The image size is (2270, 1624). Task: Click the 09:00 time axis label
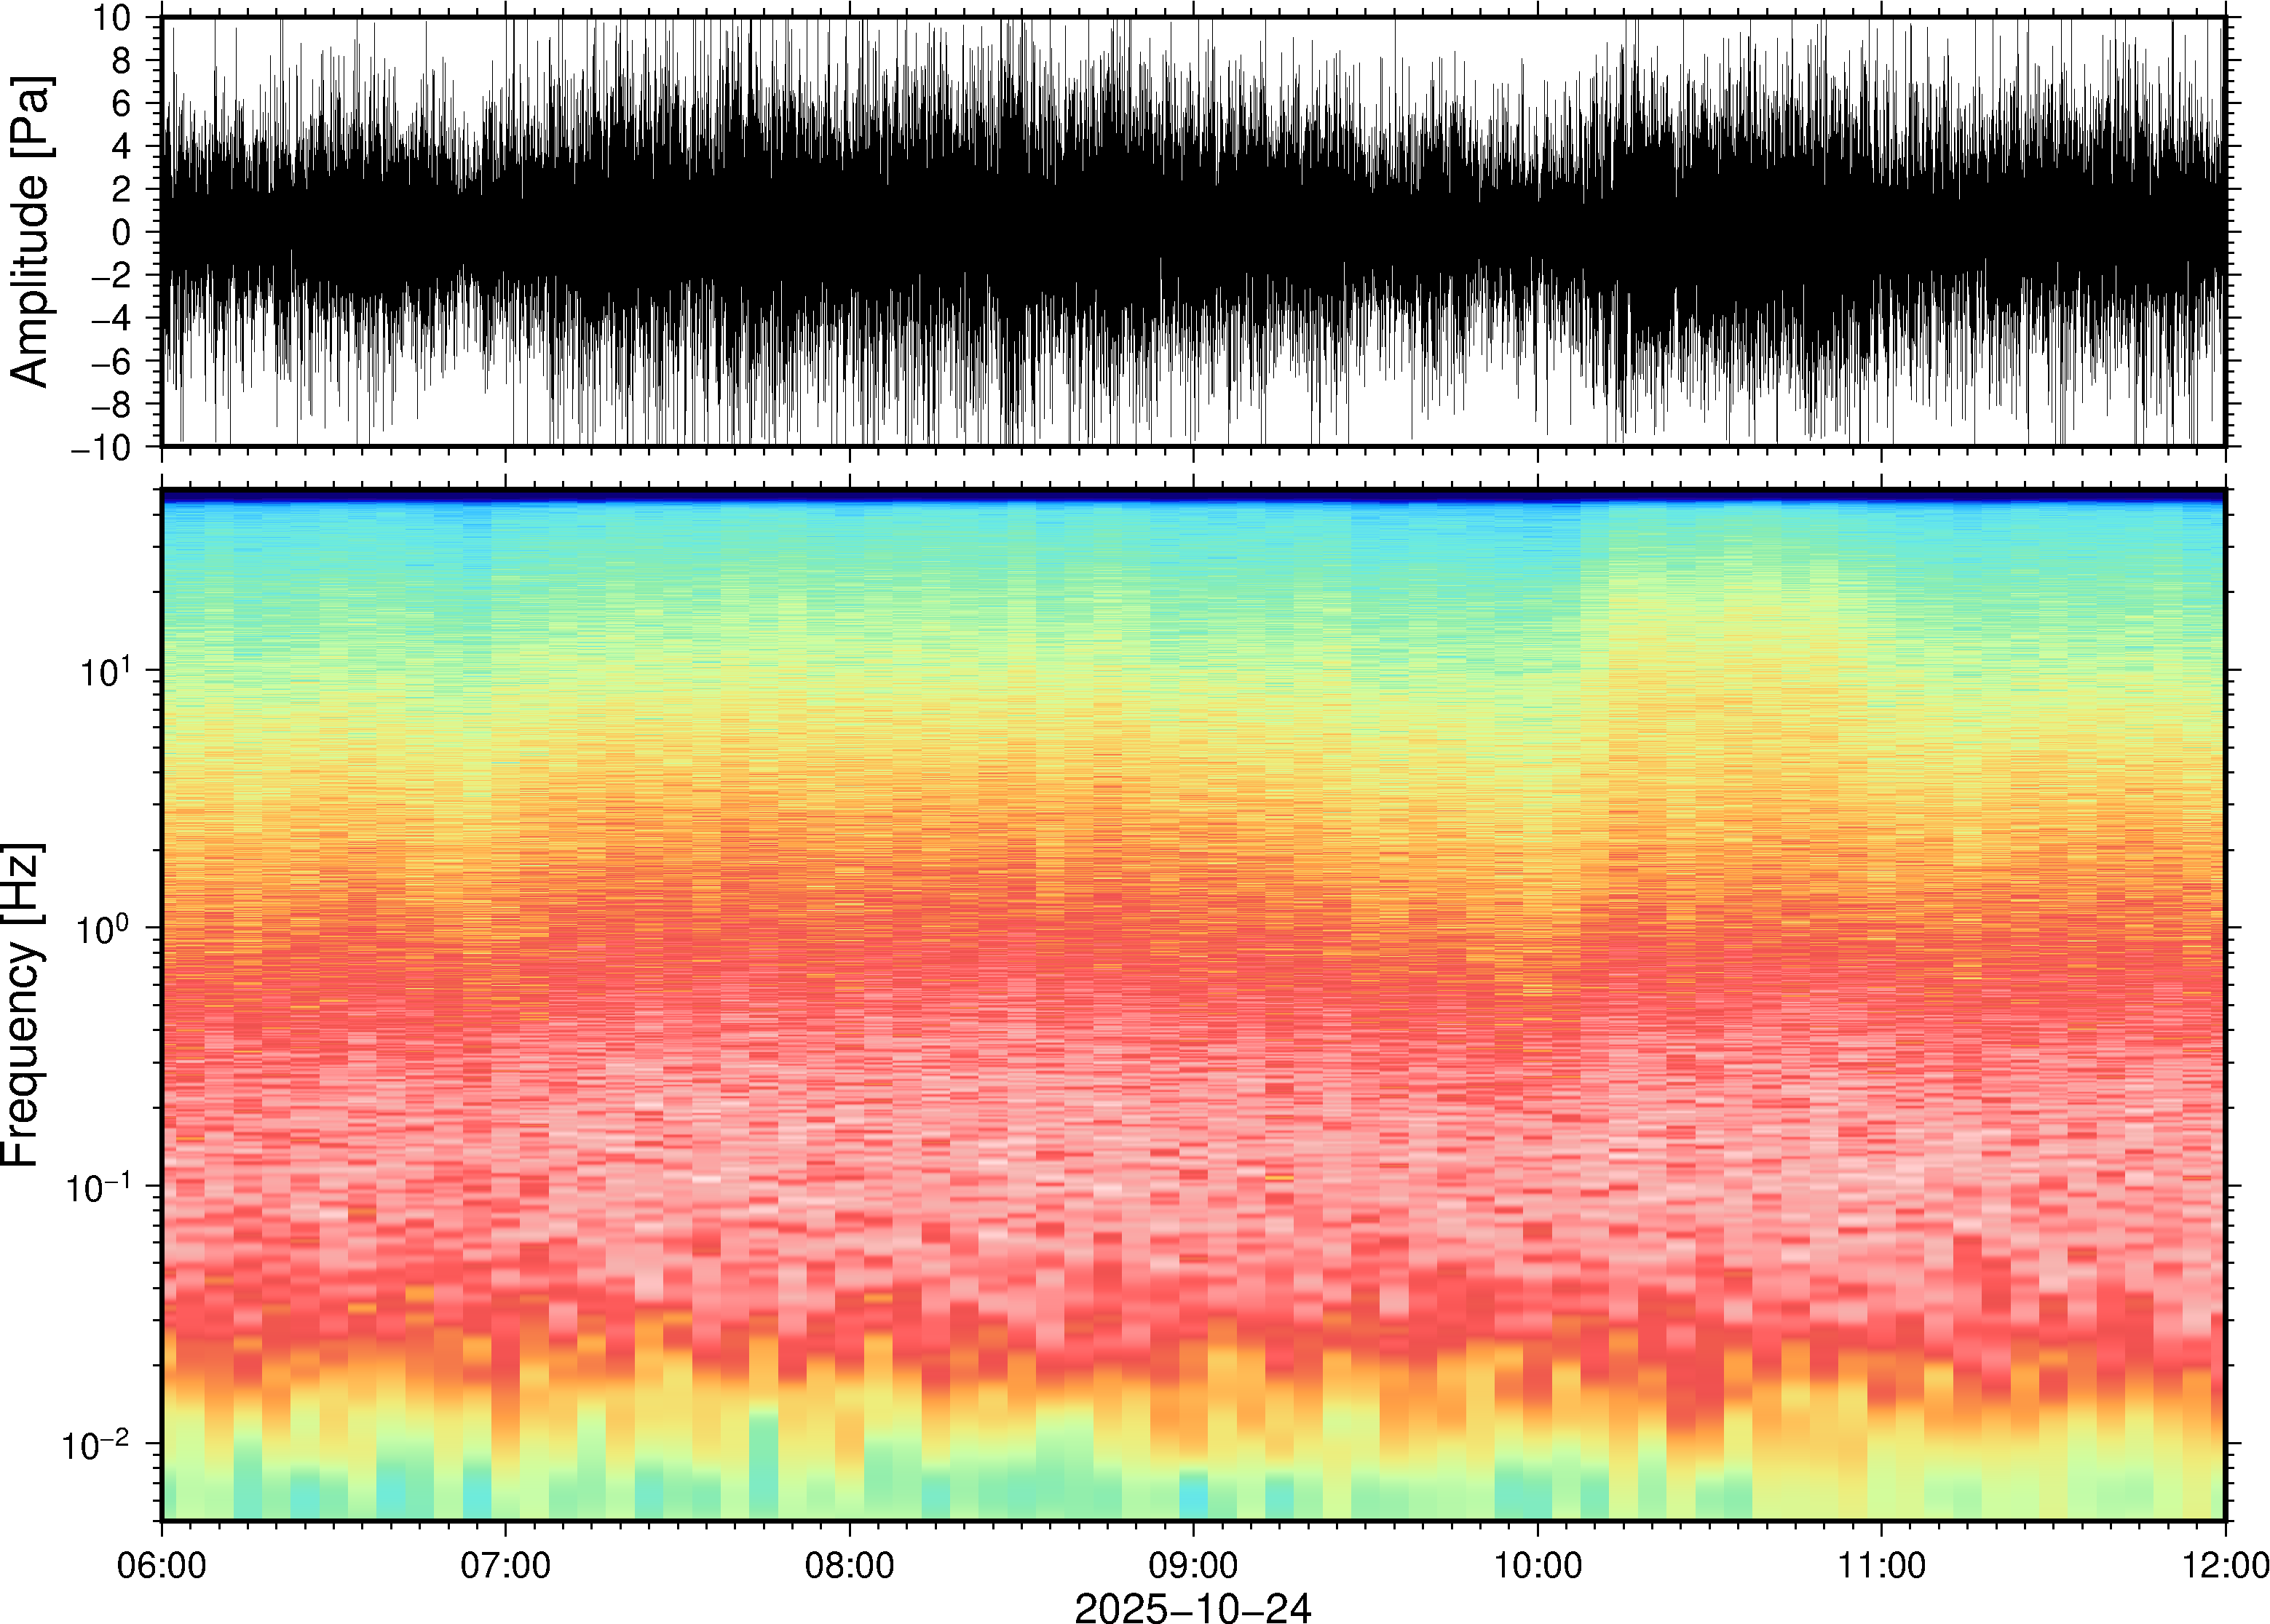pos(1193,1564)
